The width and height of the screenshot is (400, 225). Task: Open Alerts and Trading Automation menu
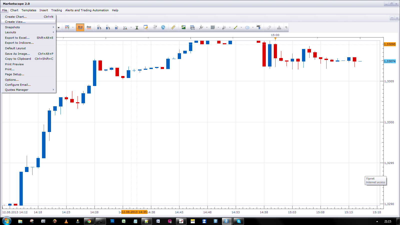pos(87,10)
